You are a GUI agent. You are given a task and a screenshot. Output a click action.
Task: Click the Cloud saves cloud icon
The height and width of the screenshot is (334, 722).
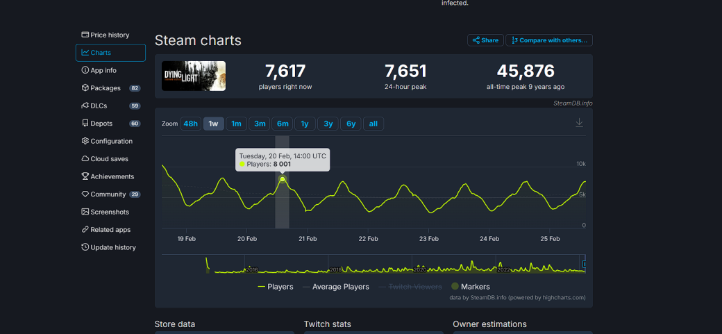[85, 158]
